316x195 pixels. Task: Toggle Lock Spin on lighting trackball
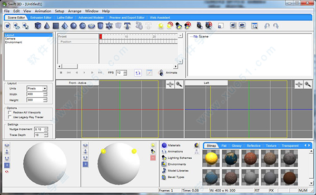85,158
